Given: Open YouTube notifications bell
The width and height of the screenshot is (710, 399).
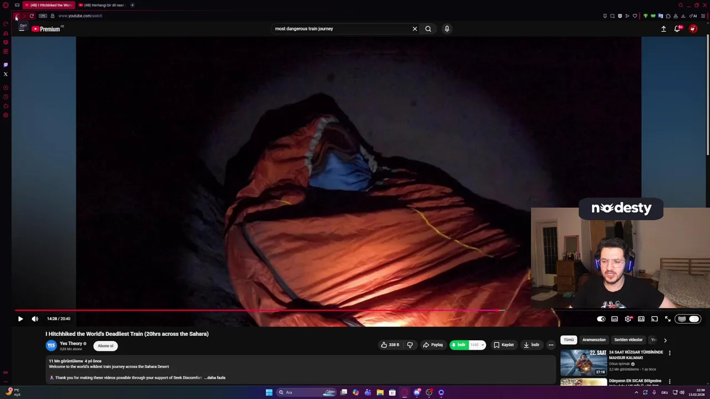Looking at the screenshot, I should (x=677, y=29).
